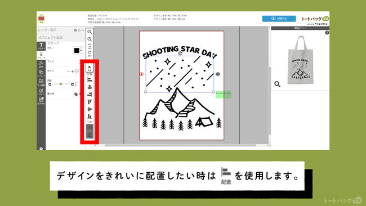
Task: Click rotate clockwise icon beside rotation slider
Action: (73, 84)
